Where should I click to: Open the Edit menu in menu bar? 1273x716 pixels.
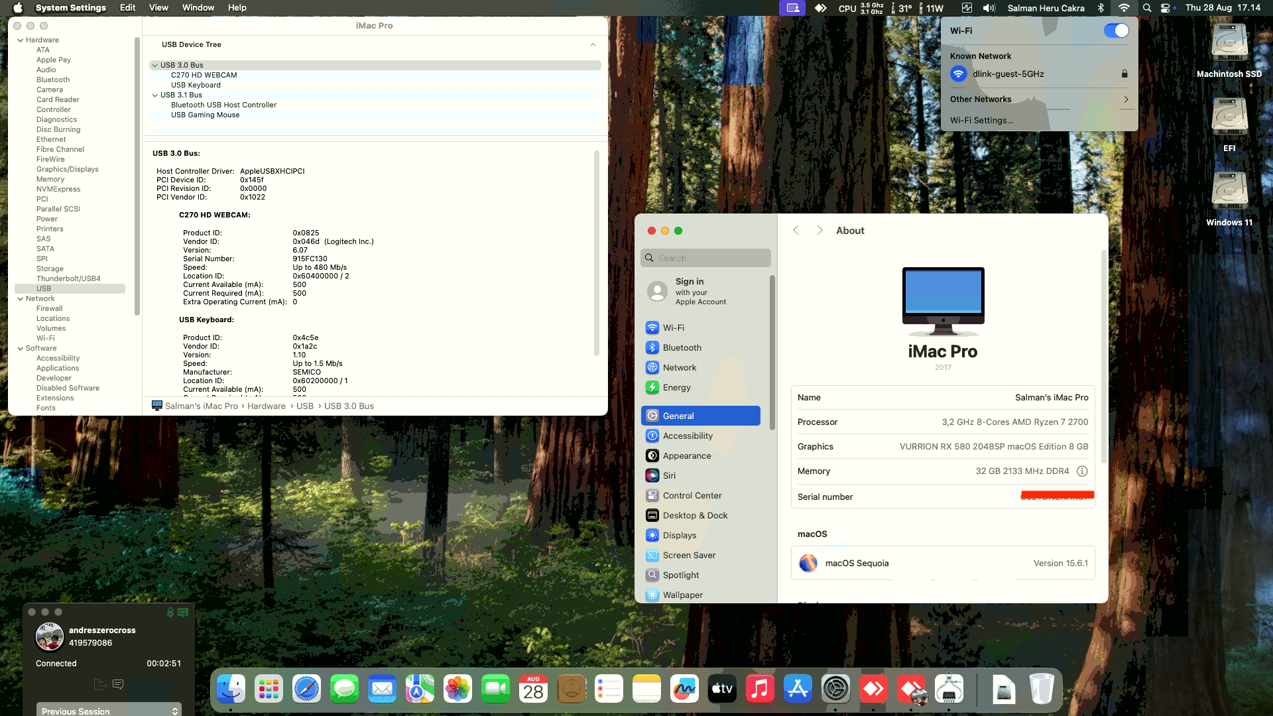click(127, 8)
